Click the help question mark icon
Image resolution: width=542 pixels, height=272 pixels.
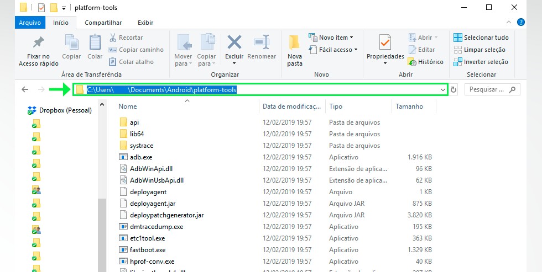tap(520, 23)
